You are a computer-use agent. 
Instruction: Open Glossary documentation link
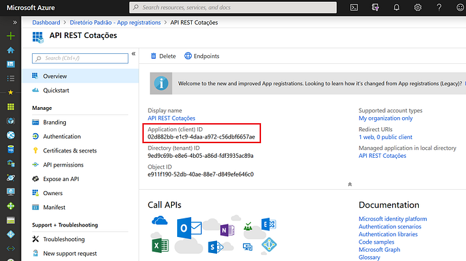[369, 258]
